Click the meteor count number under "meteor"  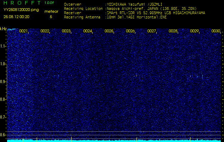[x=51, y=17]
